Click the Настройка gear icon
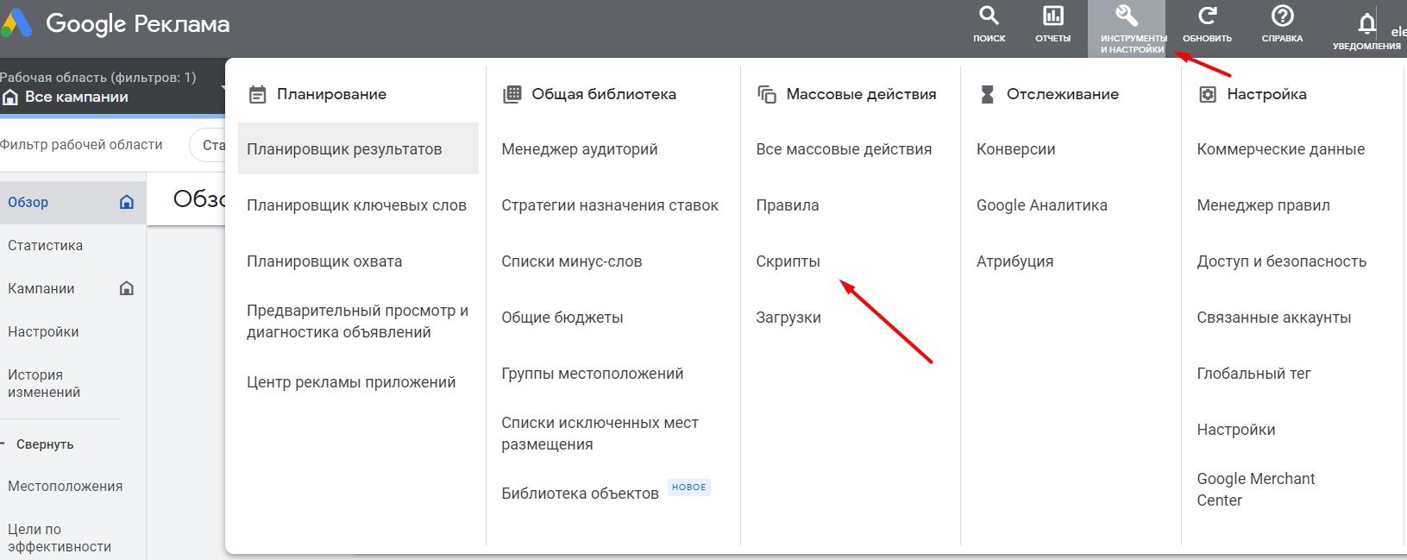 point(1208,94)
